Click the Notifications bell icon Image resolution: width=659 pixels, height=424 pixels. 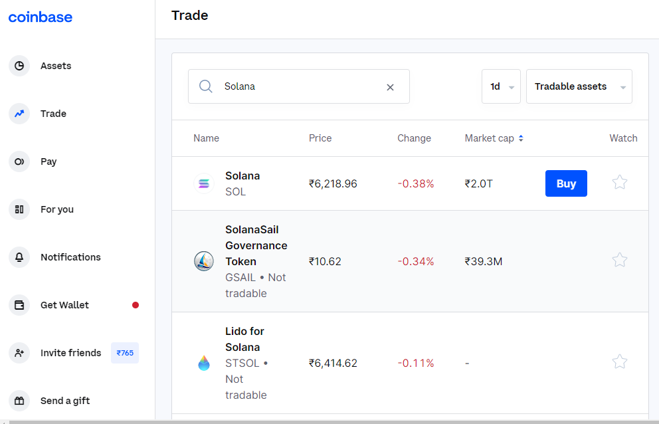[19, 257]
